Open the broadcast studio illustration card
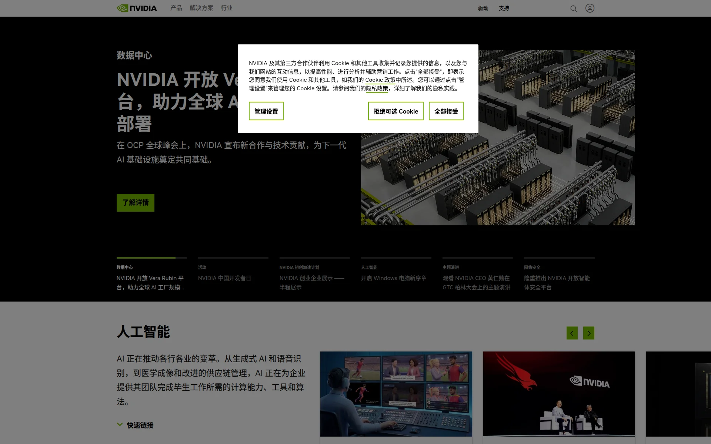The height and width of the screenshot is (444, 711). coord(396,394)
